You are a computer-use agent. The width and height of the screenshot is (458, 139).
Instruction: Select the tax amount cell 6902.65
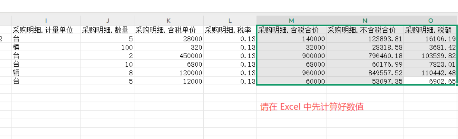(x=430, y=81)
